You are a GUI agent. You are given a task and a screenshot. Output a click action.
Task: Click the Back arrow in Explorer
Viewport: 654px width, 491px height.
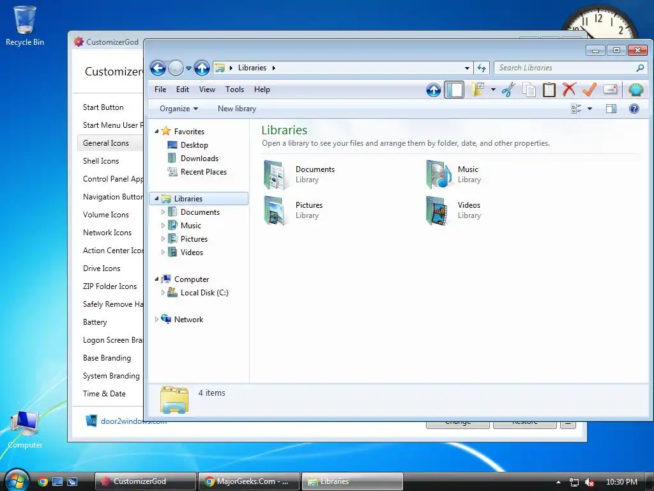pos(158,68)
